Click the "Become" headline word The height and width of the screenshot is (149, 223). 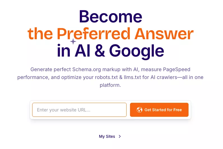tap(110, 16)
